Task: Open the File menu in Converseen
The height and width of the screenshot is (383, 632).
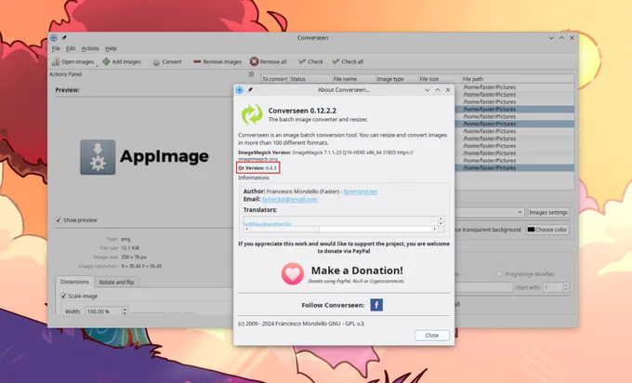Action: click(56, 48)
